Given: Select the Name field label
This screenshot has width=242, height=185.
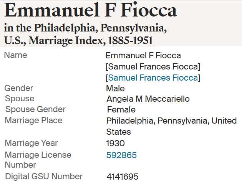Looking at the screenshot, I should click(16, 55).
